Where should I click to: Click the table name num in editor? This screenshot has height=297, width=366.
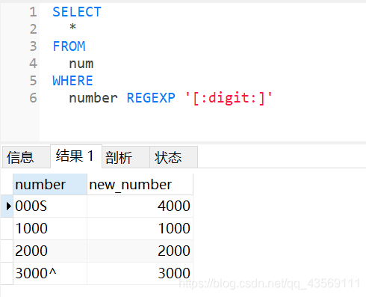pos(81,64)
